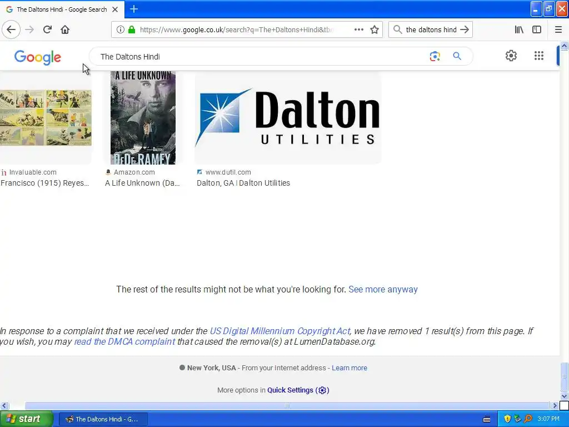The width and height of the screenshot is (569, 427).
Task: Click Google's blue search magnifier button
Action: pyautogui.click(x=457, y=56)
